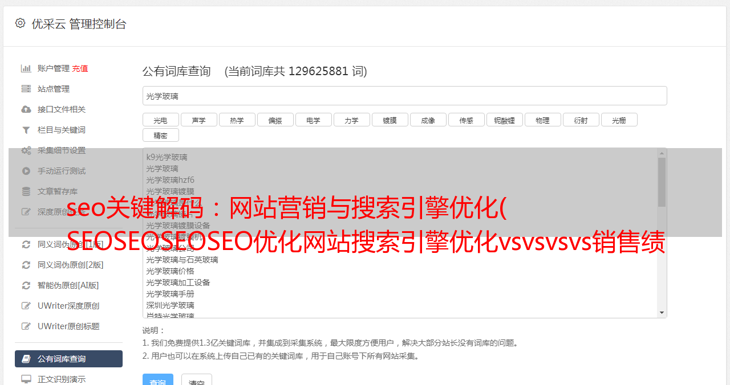
Task: Click the 充值 recharge link
Action: 80,68
